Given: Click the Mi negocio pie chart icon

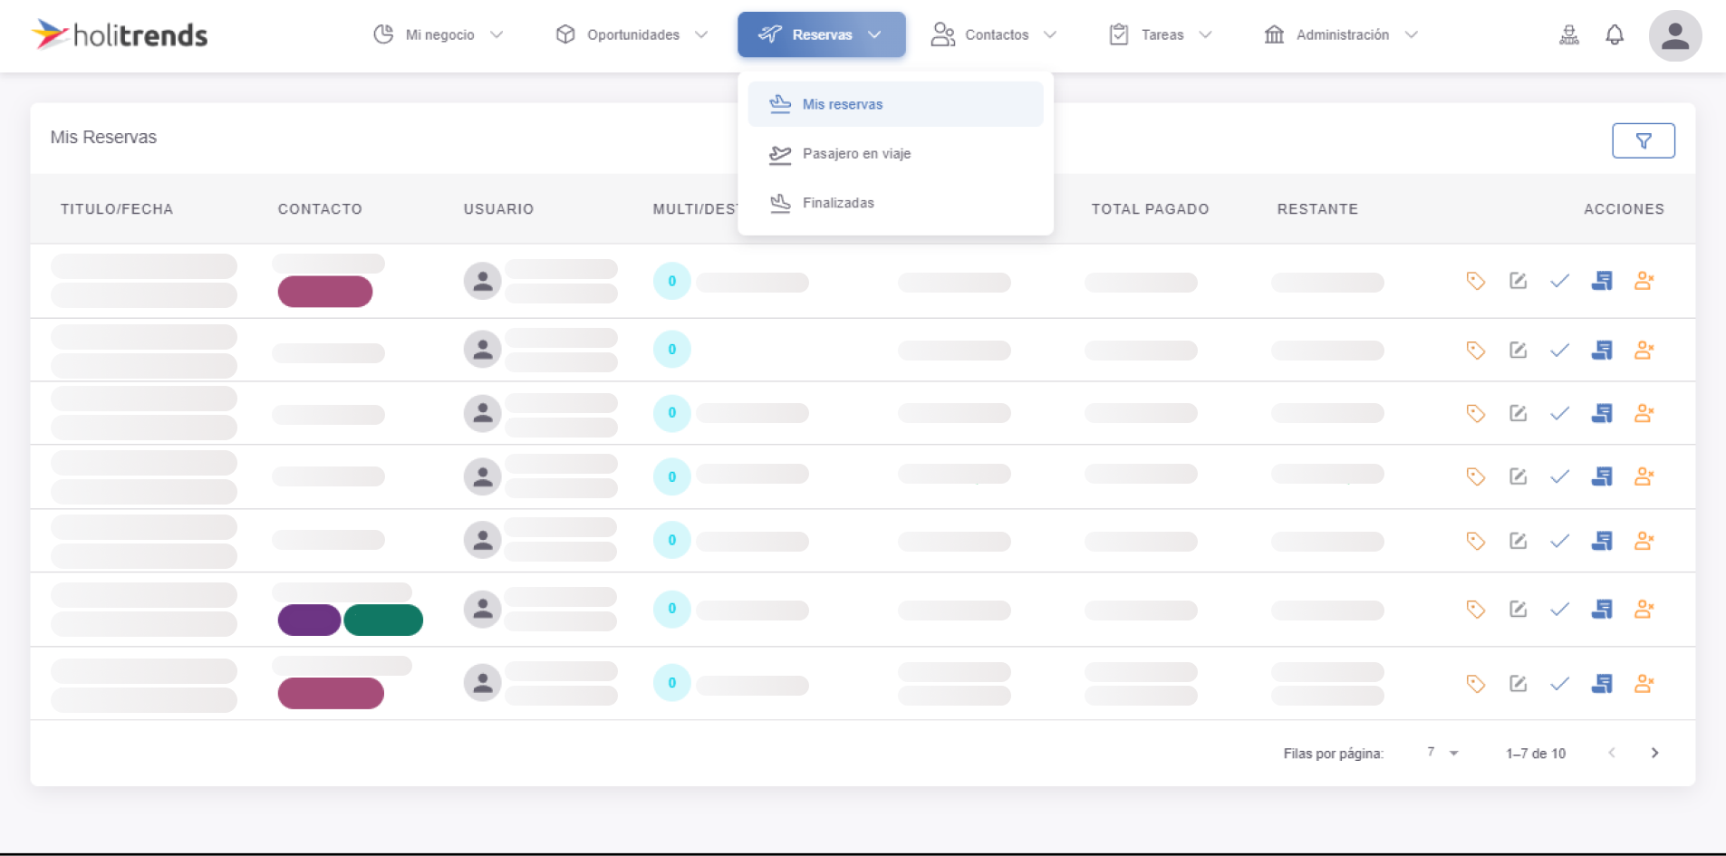Looking at the screenshot, I should click(383, 34).
